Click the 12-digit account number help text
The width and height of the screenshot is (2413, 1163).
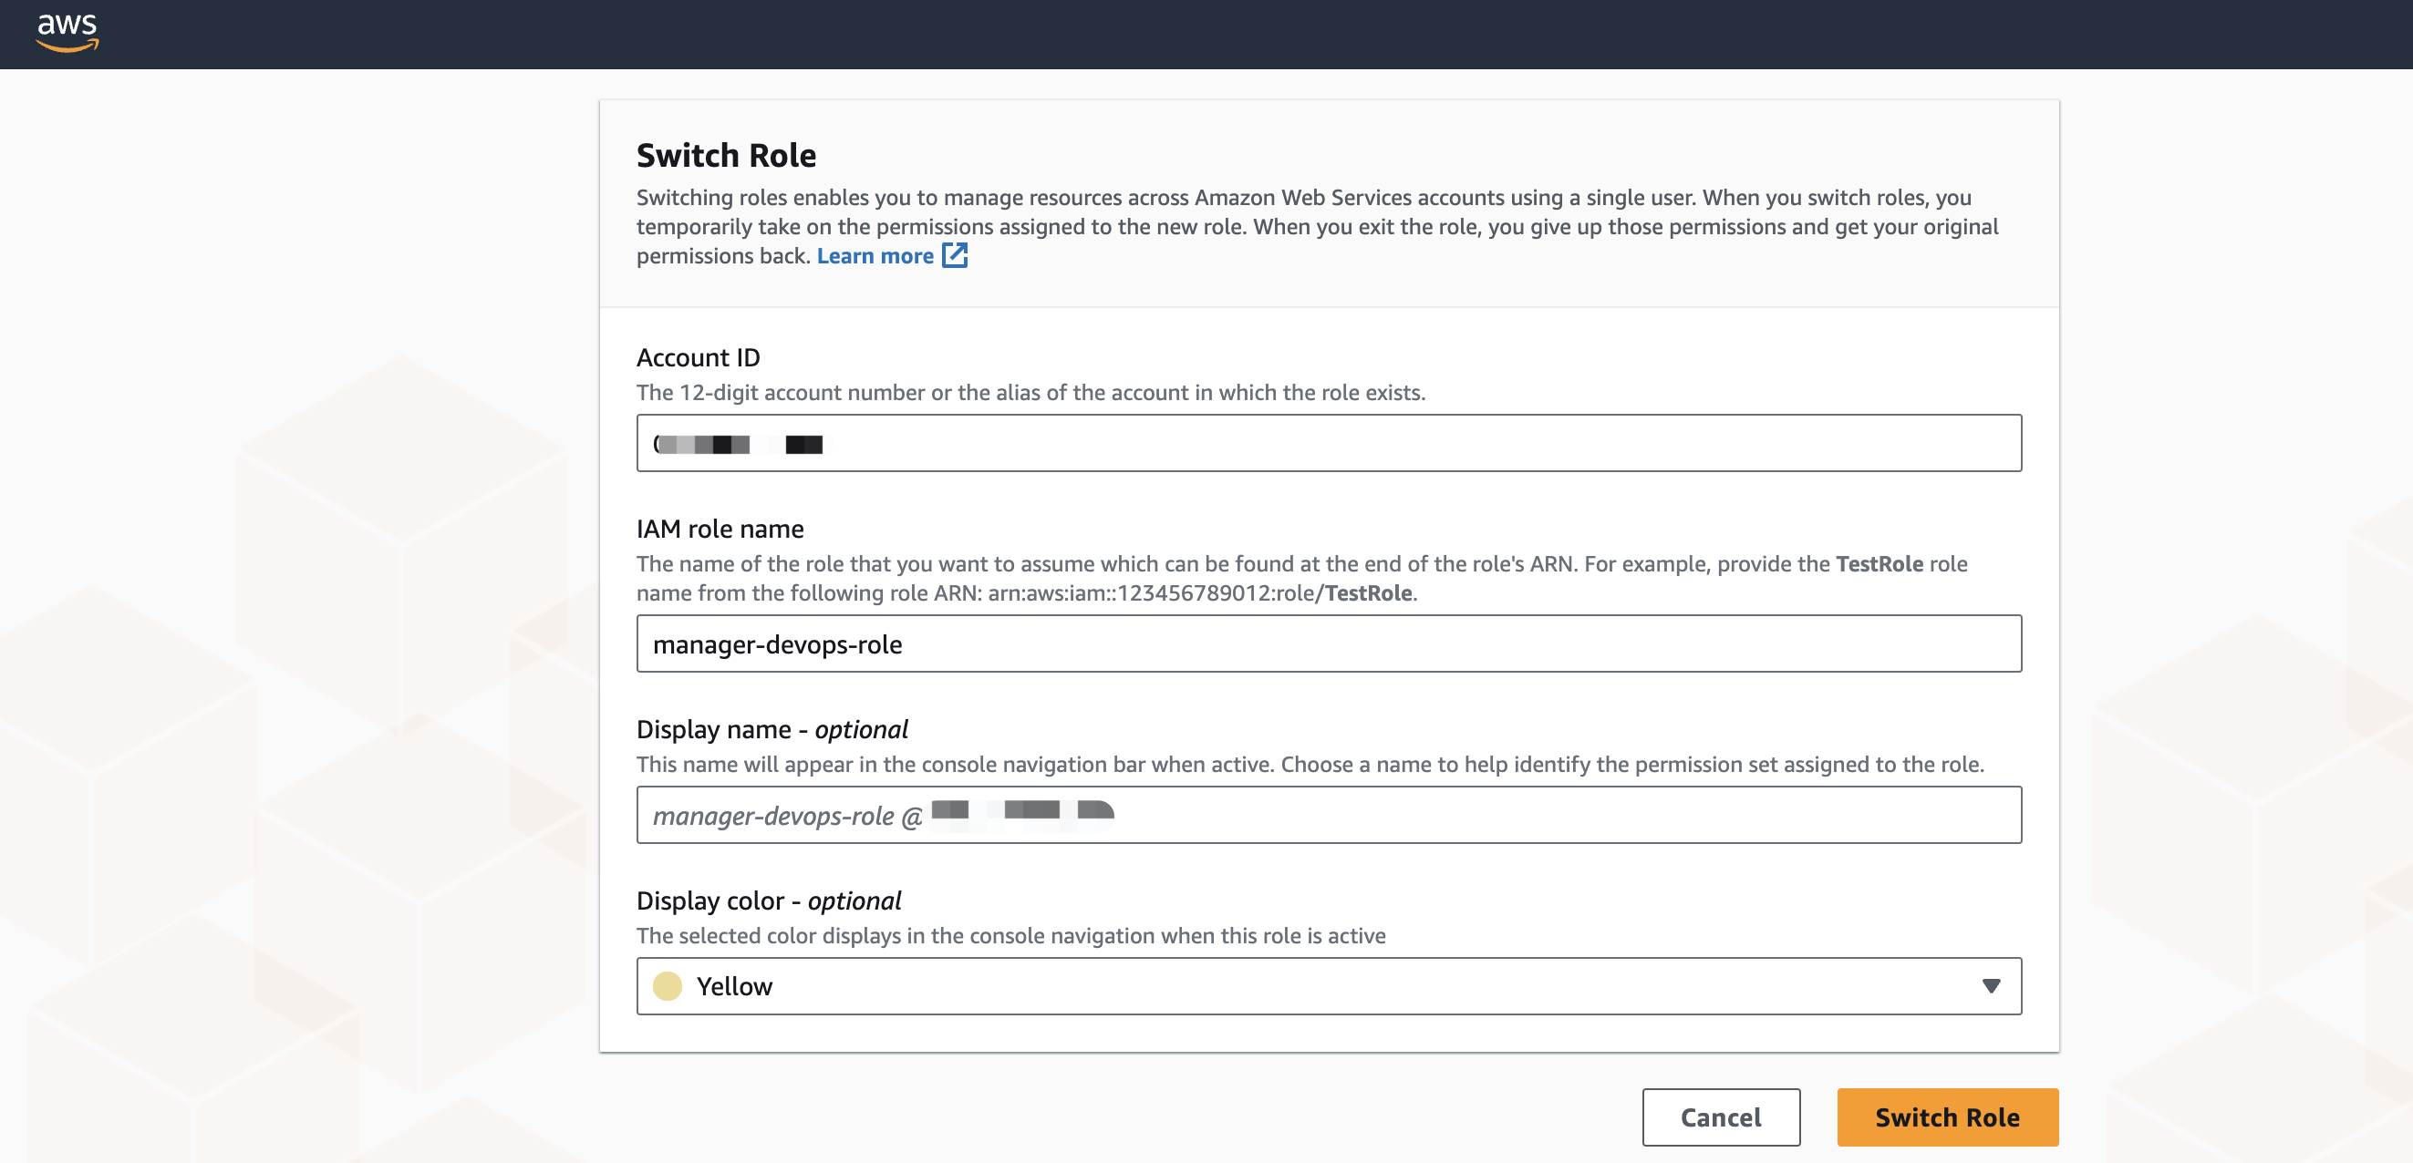tap(1030, 392)
